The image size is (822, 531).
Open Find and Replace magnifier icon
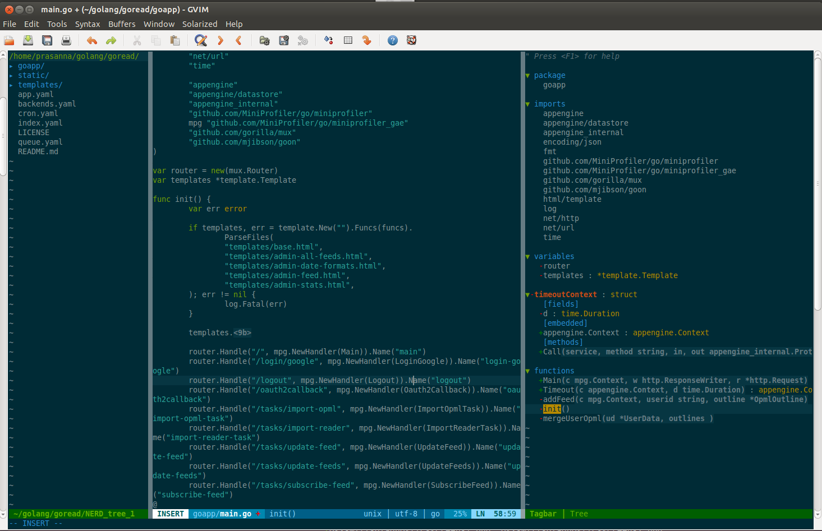(x=201, y=40)
